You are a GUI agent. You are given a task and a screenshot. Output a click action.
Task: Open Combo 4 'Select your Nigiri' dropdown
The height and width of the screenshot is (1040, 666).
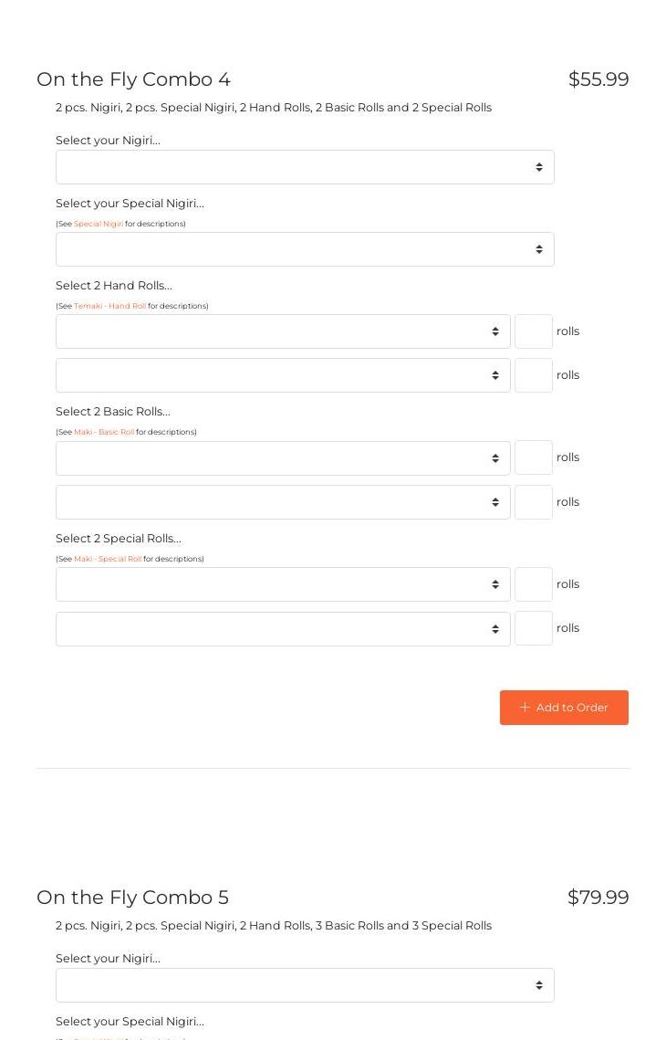(x=305, y=167)
